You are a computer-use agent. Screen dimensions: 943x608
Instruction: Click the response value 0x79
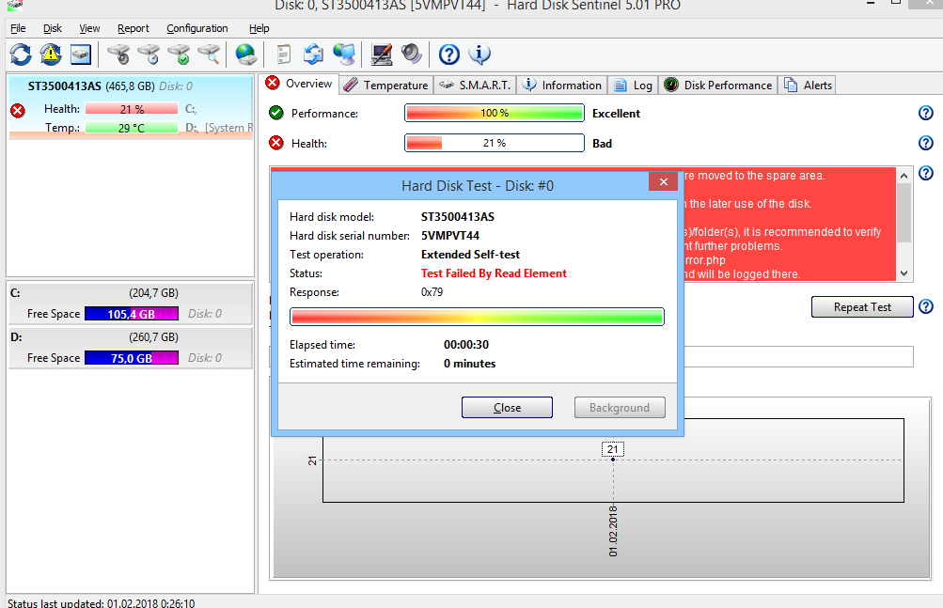coord(432,292)
